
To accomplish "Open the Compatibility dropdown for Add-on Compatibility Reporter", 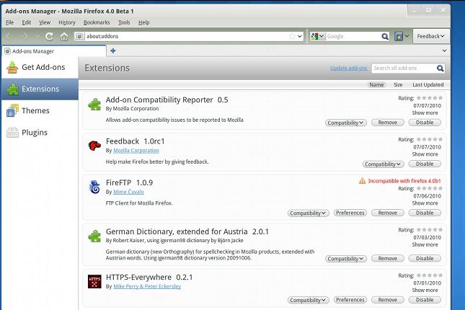I will tap(346, 123).
